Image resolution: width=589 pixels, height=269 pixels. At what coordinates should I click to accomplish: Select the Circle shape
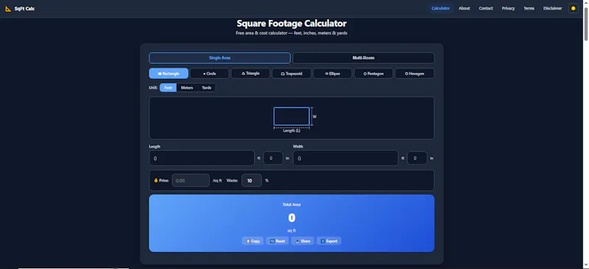click(209, 73)
